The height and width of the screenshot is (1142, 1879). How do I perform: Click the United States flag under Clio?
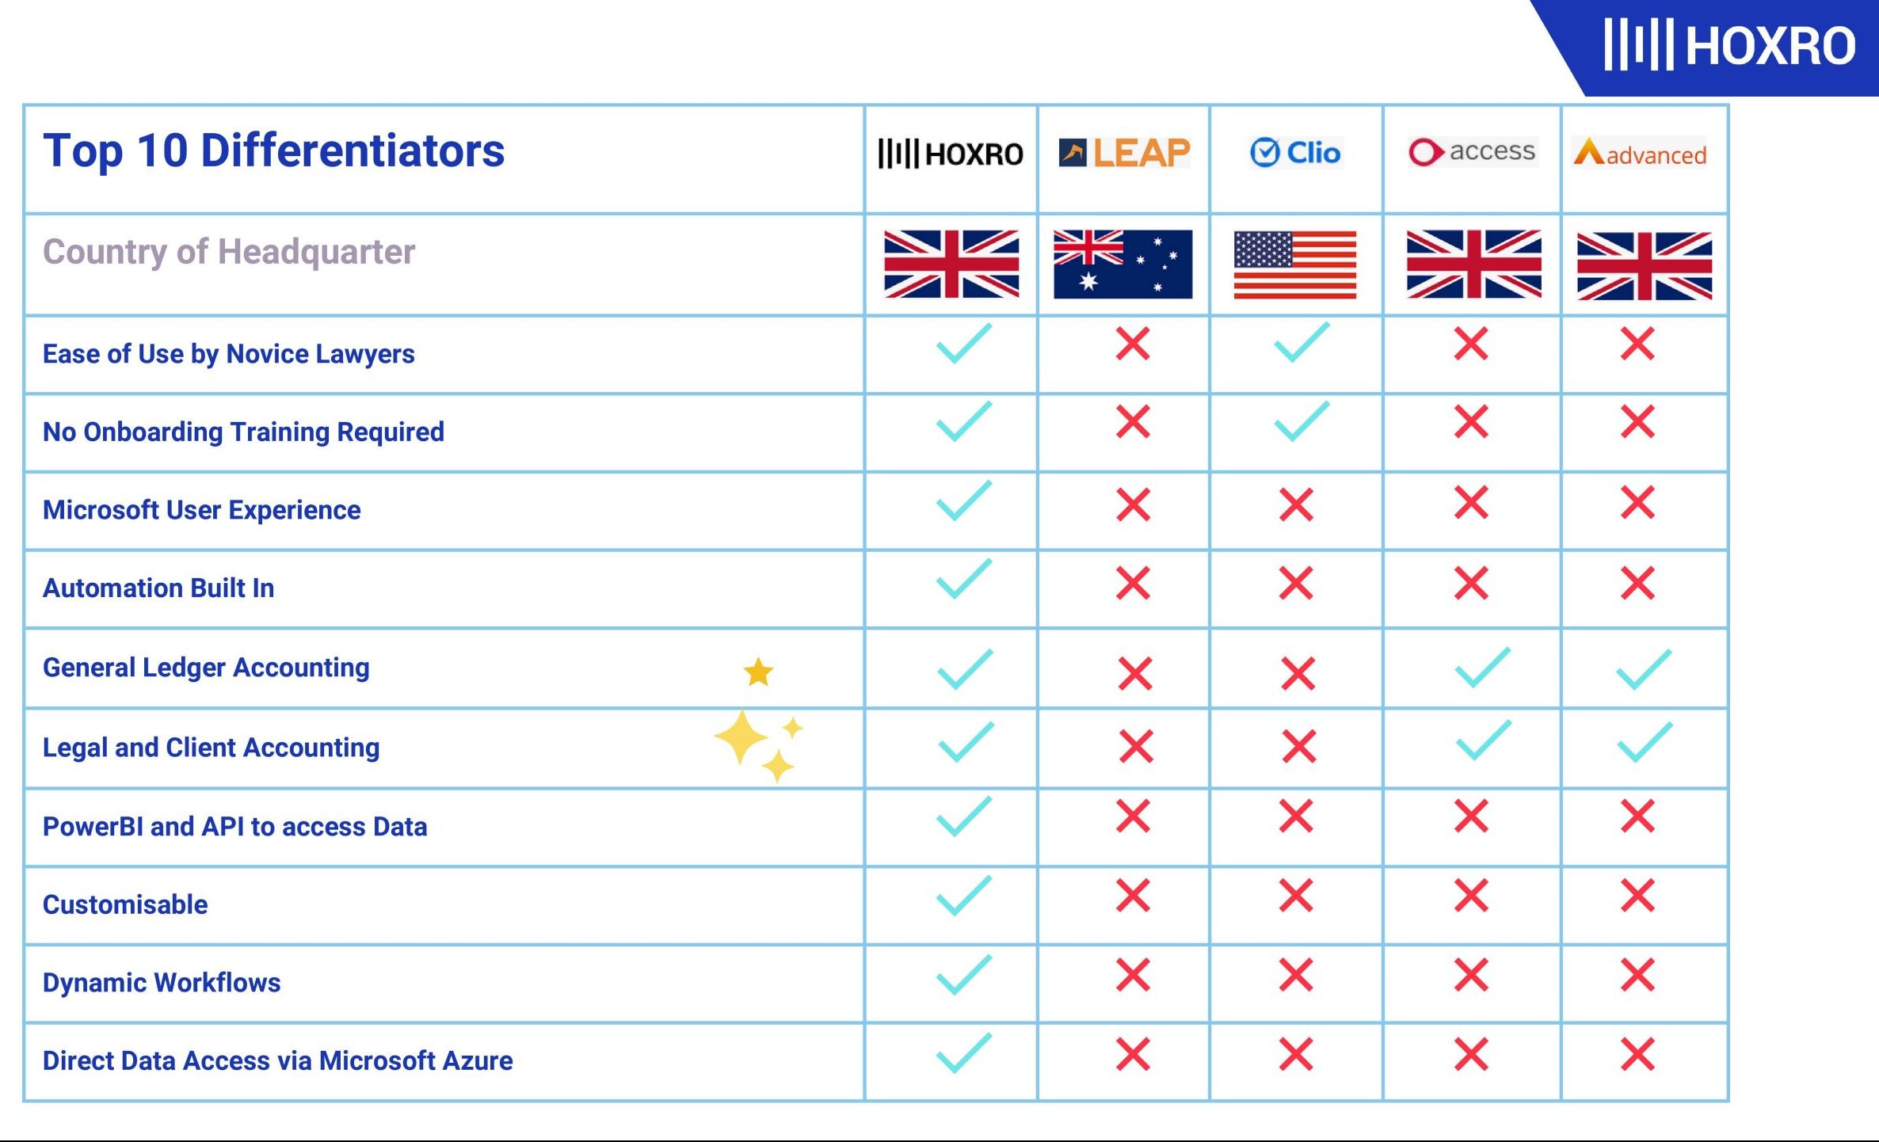pyautogui.click(x=1295, y=265)
